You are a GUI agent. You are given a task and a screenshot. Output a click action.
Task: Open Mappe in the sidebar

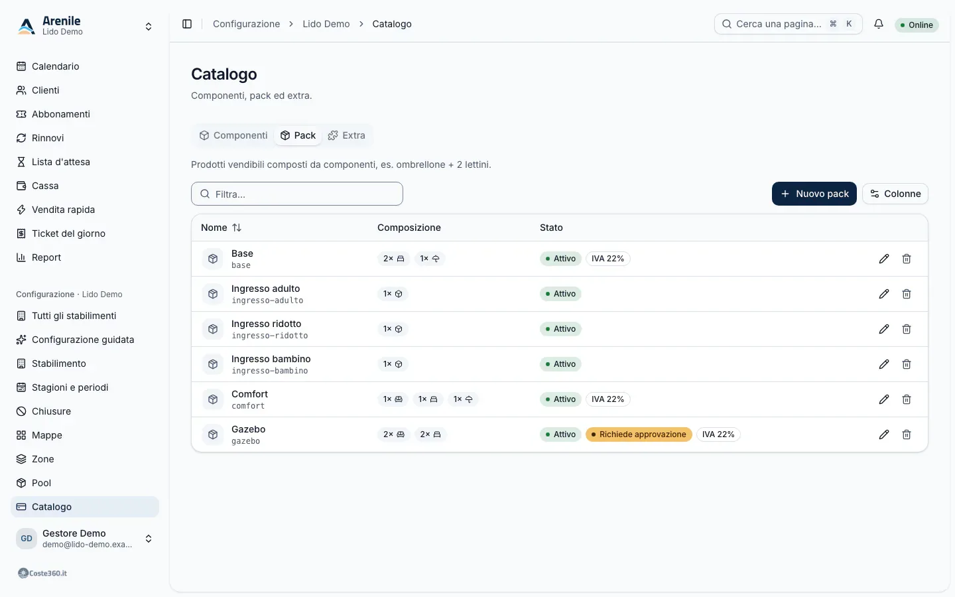85,435
